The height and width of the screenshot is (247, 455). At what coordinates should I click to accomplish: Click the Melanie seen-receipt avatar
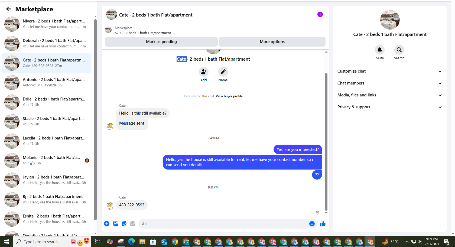87,161
